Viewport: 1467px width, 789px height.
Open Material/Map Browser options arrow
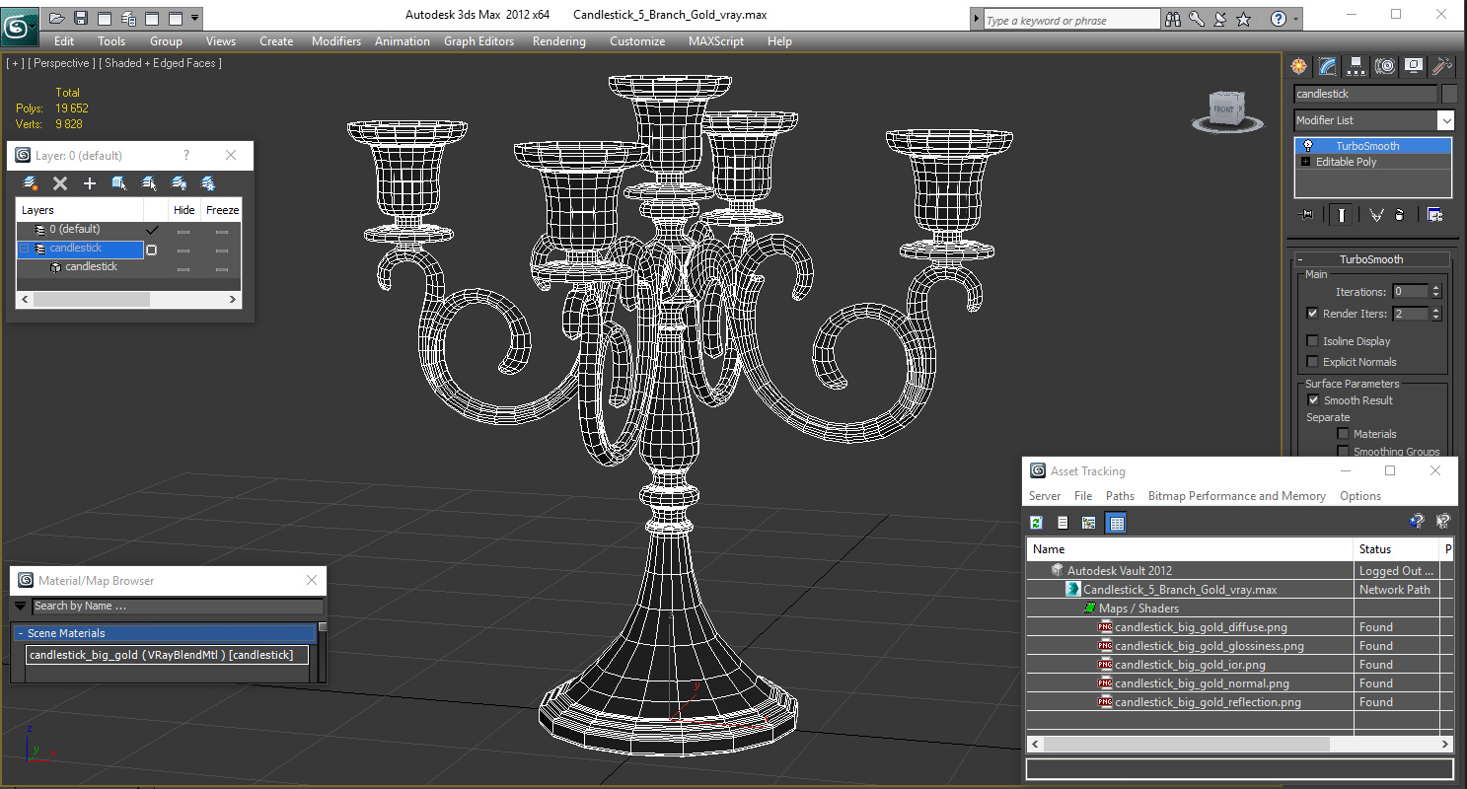(20, 607)
